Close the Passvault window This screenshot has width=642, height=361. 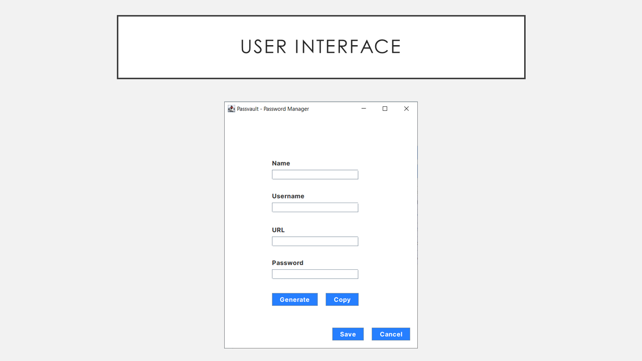(406, 108)
